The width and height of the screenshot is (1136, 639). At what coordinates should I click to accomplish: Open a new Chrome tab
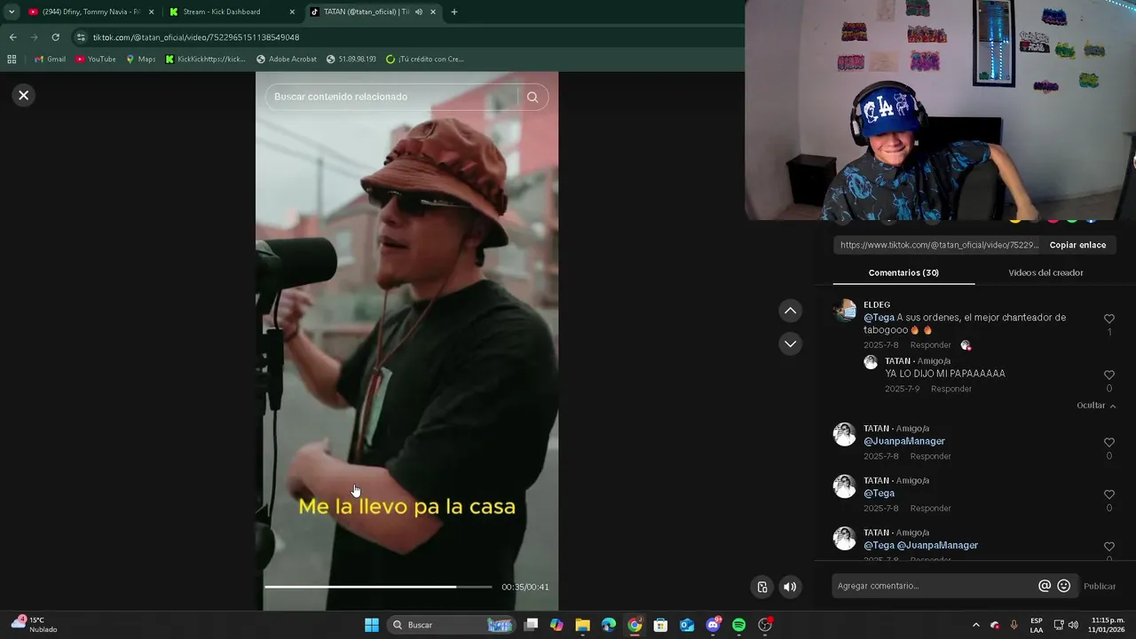[x=454, y=12]
